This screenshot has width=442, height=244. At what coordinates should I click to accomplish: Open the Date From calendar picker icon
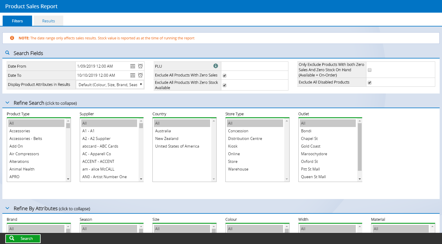(133, 66)
